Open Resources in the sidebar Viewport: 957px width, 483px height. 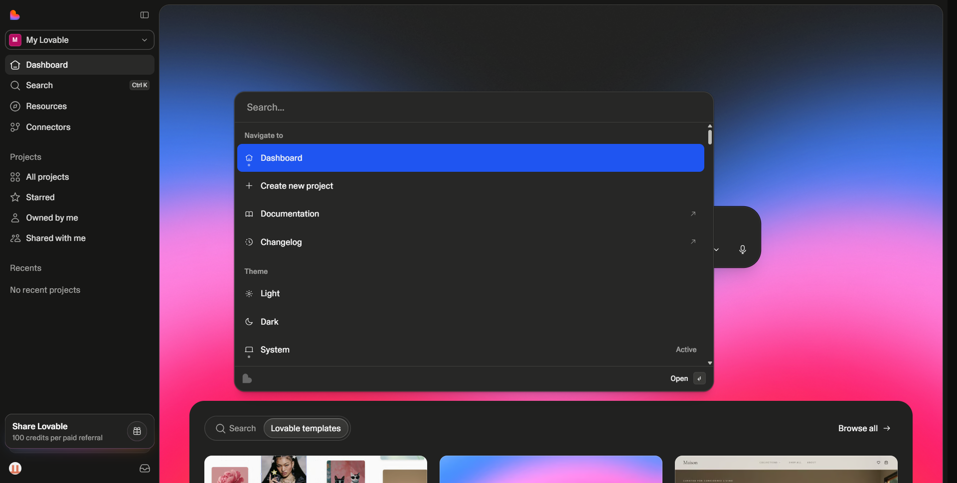[80, 106]
